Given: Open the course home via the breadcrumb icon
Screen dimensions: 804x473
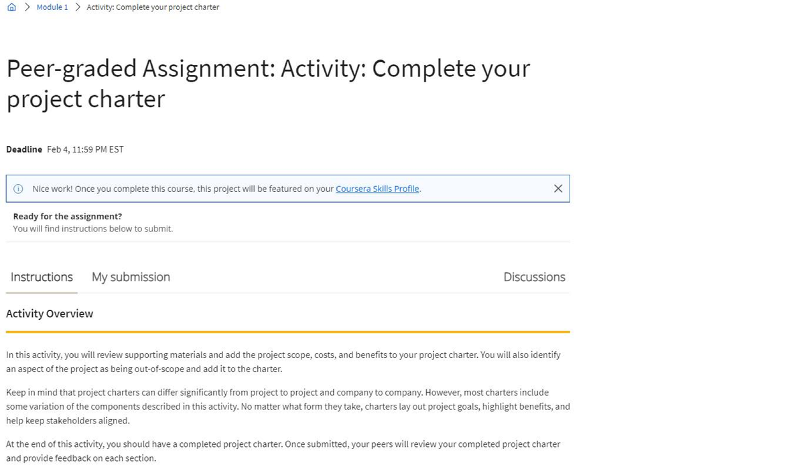Looking at the screenshot, I should click(x=11, y=7).
